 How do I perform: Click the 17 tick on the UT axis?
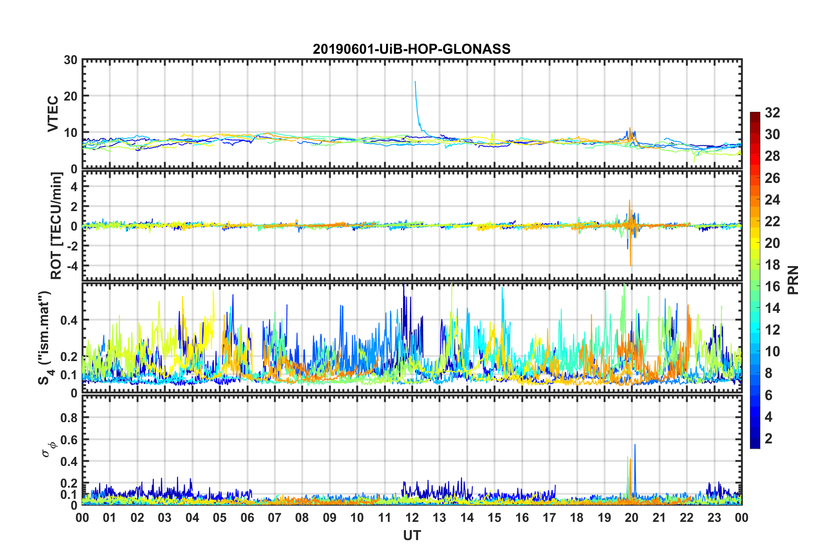click(549, 518)
